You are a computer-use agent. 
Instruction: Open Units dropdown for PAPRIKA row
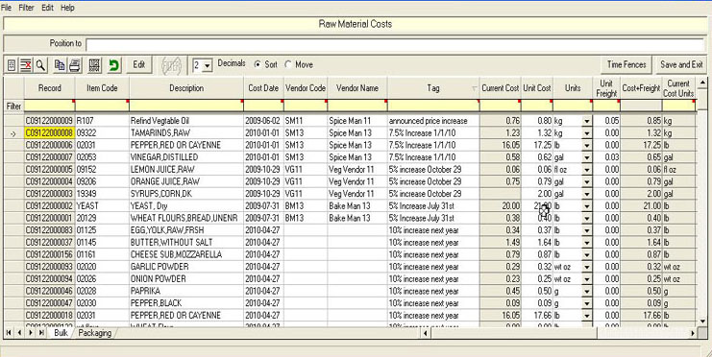pyautogui.click(x=587, y=291)
